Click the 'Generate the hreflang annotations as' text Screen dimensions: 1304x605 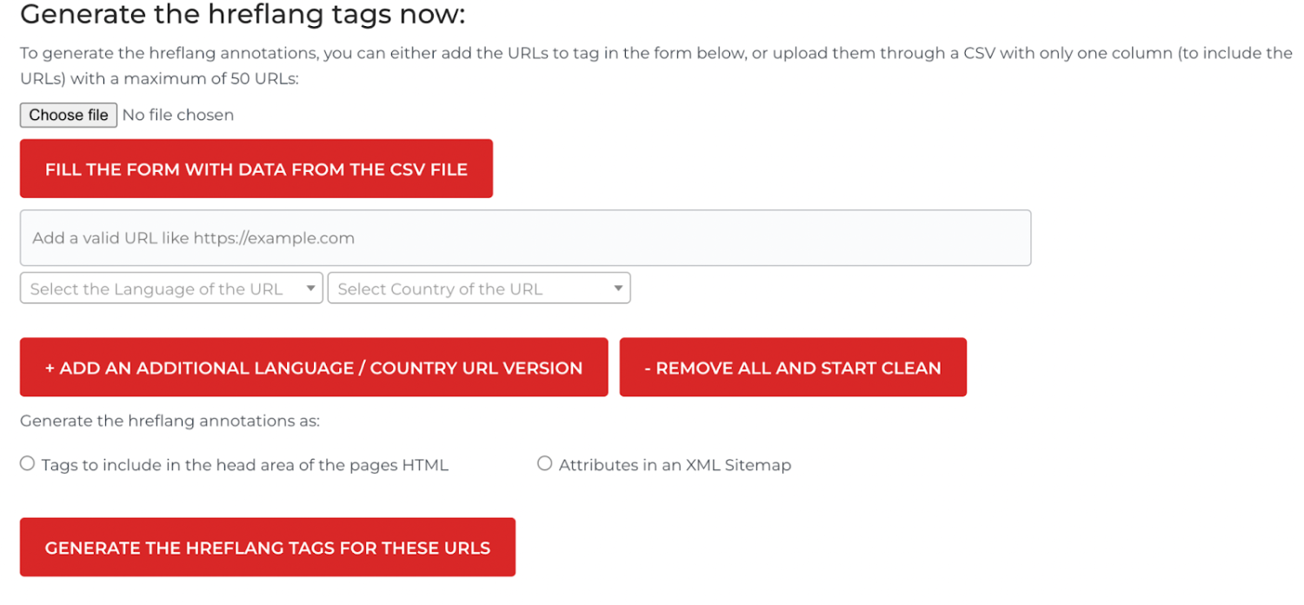tap(170, 422)
